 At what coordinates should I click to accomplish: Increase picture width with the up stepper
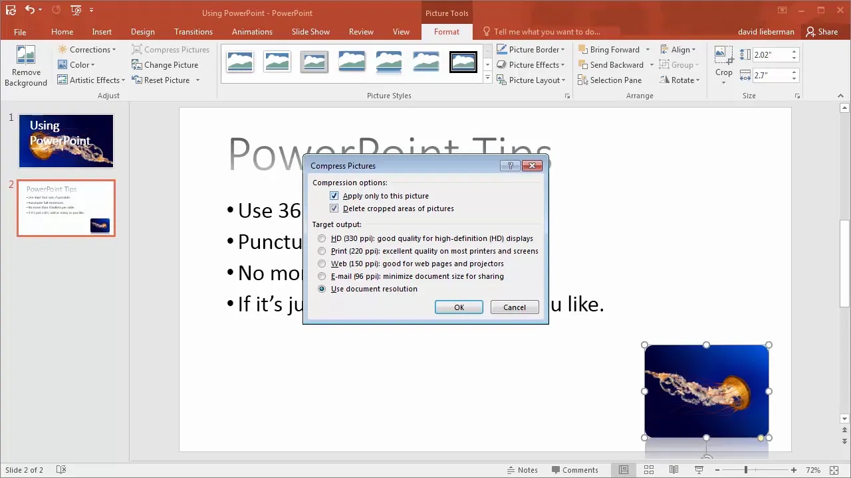click(x=794, y=72)
